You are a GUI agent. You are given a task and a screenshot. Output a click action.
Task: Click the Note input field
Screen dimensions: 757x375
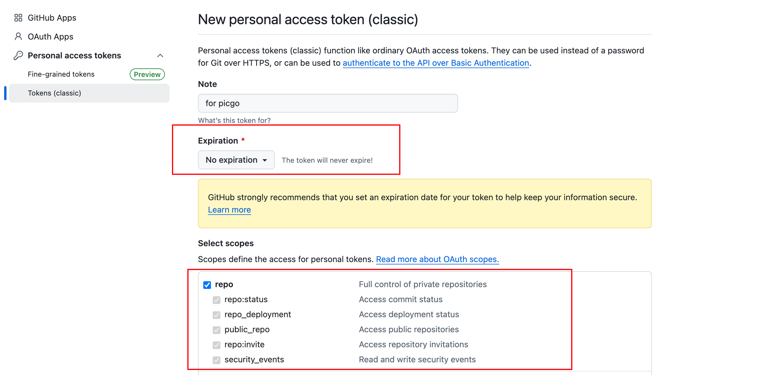(328, 103)
